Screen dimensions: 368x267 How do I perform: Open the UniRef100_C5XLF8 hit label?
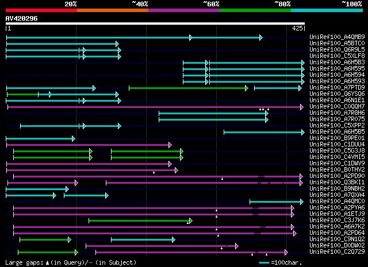pyautogui.click(x=337, y=56)
